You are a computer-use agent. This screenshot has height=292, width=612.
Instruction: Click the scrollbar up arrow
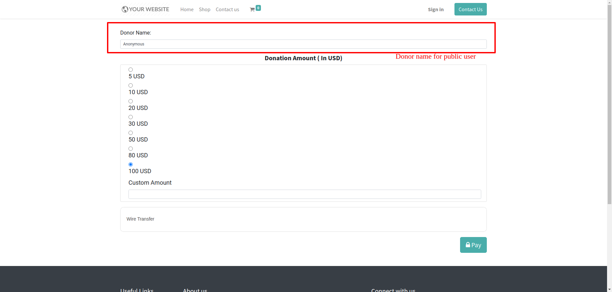coord(609,2)
